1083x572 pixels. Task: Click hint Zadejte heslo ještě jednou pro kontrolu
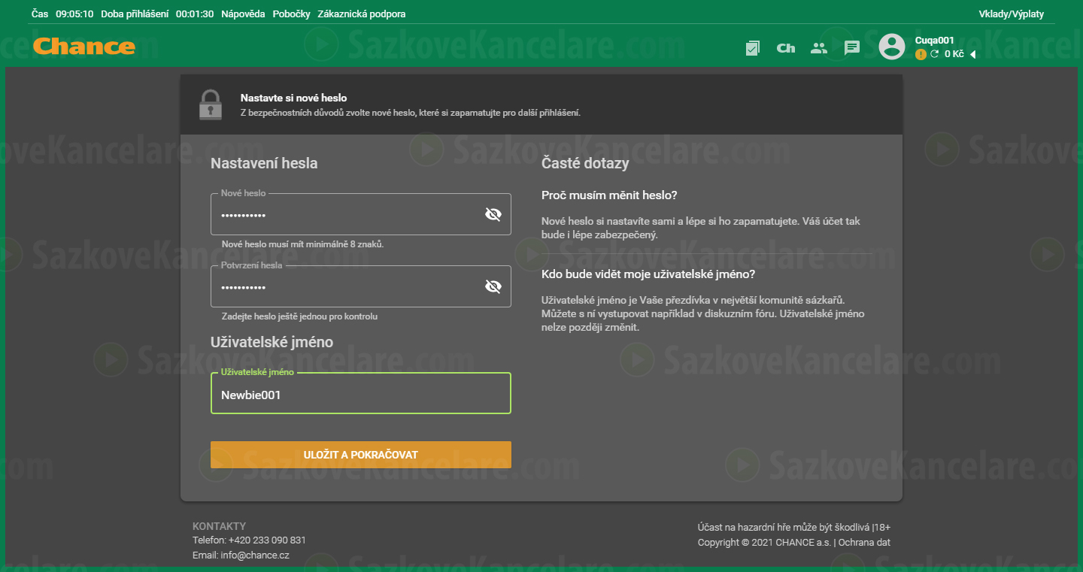299,316
